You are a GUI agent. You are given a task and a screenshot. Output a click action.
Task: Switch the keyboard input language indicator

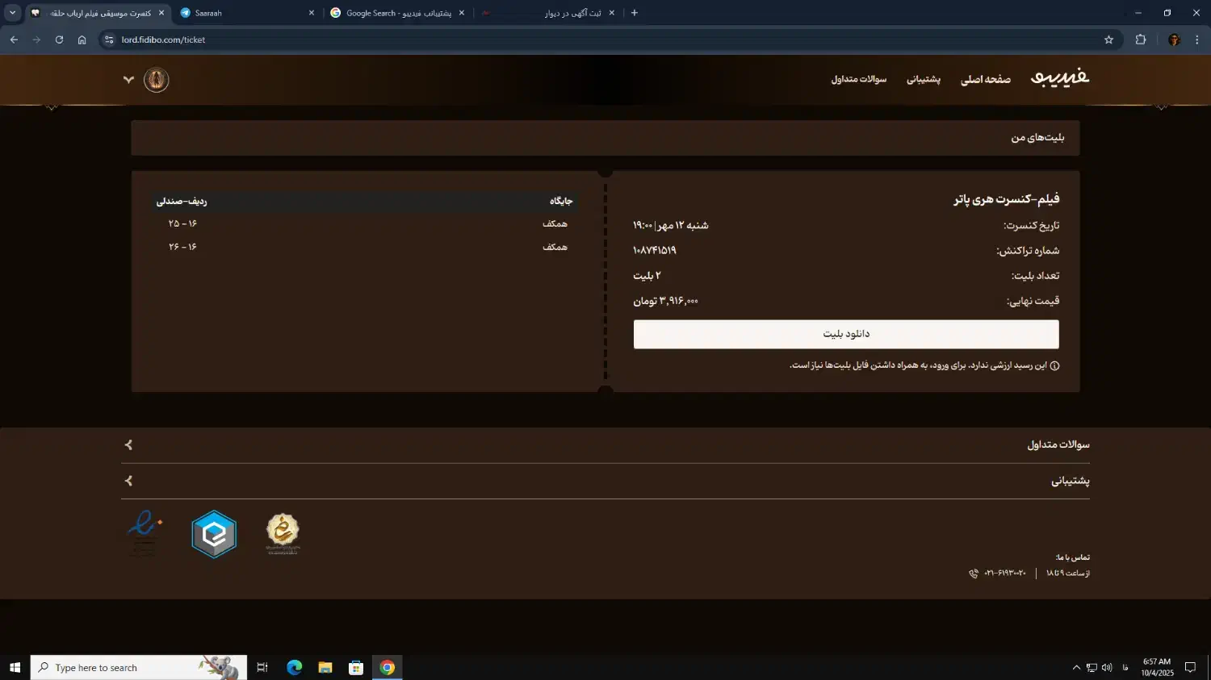[1125, 667]
